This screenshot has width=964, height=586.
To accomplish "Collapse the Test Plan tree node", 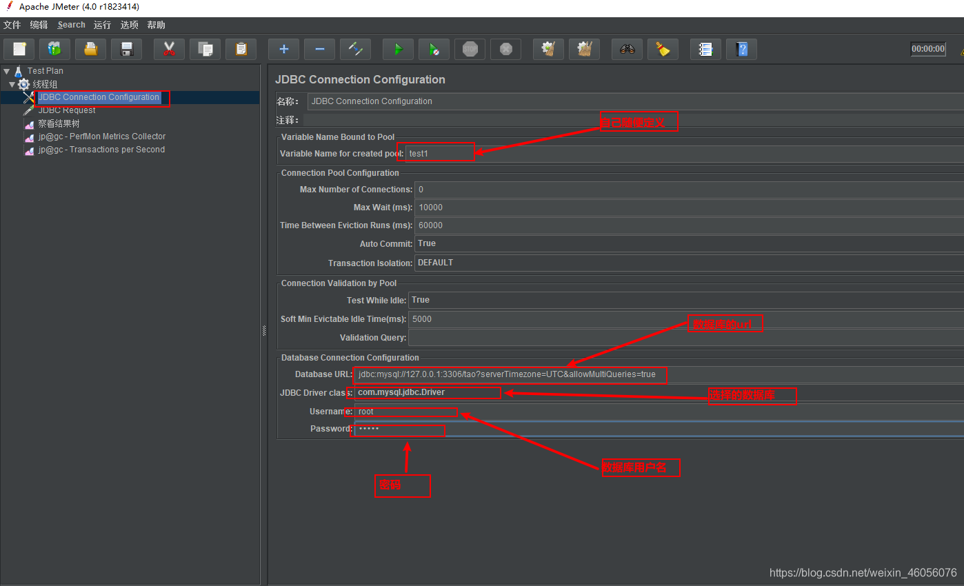I will pyautogui.click(x=6, y=71).
